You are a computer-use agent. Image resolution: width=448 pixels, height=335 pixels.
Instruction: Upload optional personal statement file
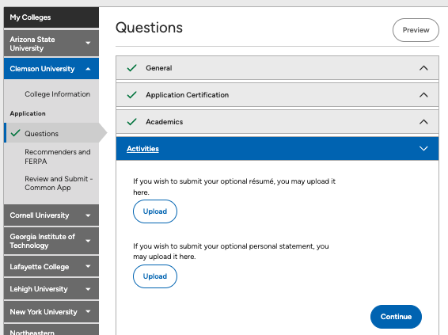(155, 276)
